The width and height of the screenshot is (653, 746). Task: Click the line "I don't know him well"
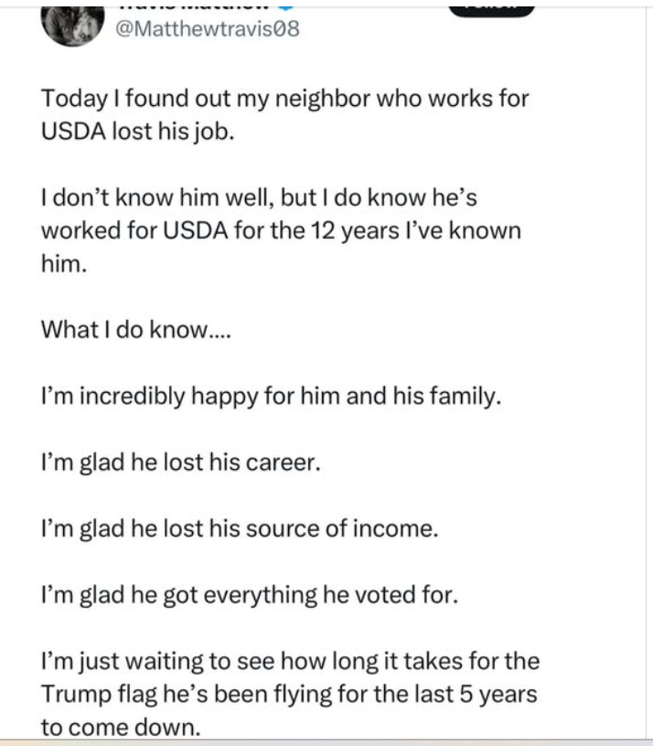(279, 197)
